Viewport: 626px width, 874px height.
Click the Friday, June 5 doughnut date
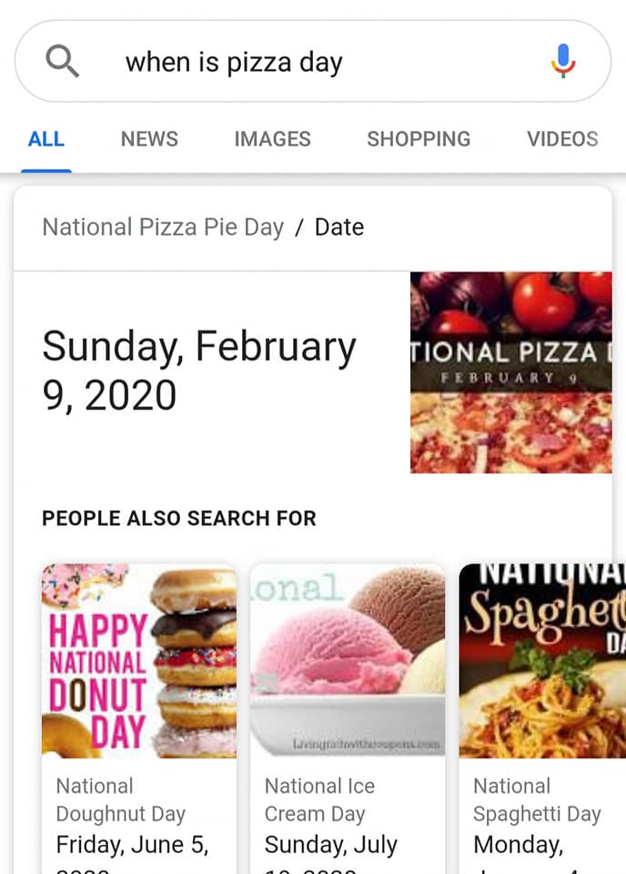[x=132, y=844]
